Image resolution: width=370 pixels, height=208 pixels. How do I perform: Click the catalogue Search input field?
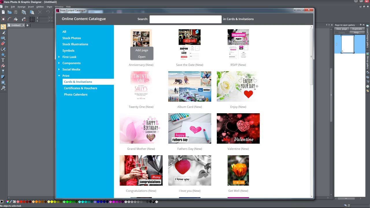pos(185,19)
